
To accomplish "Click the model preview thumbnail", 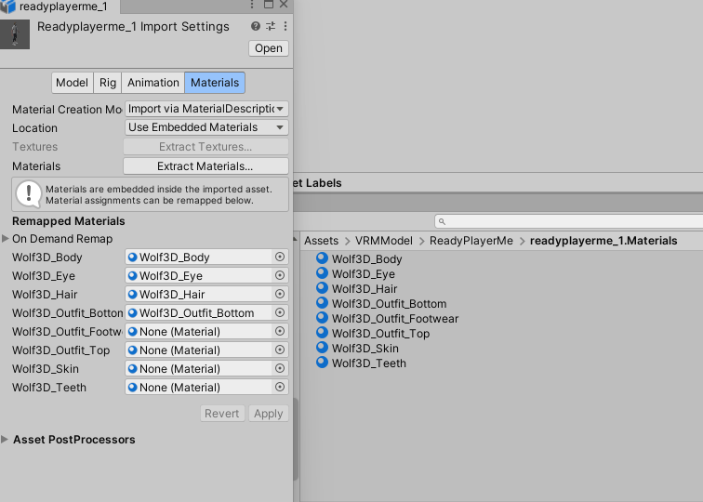I will [x=15, y=34].
